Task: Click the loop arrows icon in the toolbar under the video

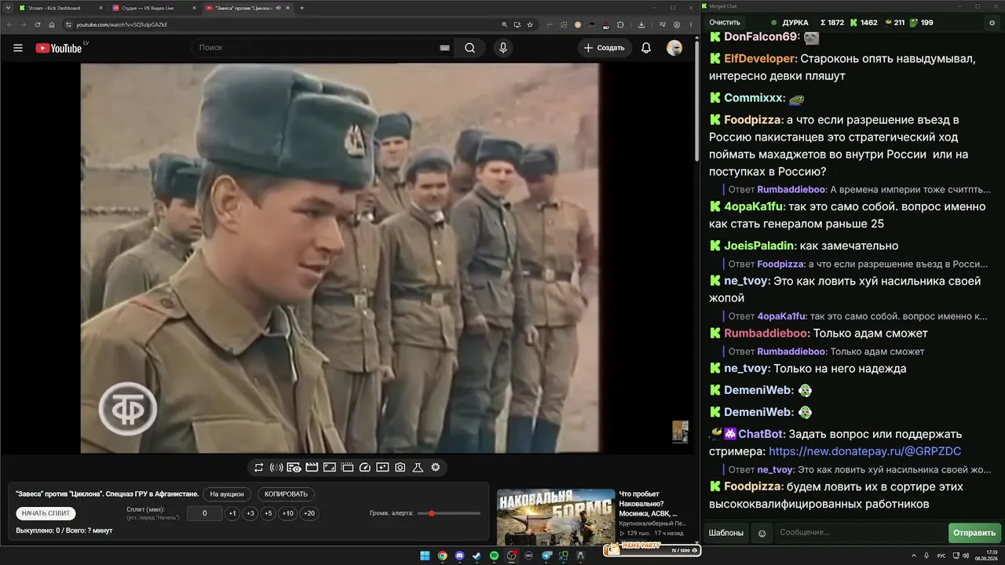Action: tap(258, 468)
